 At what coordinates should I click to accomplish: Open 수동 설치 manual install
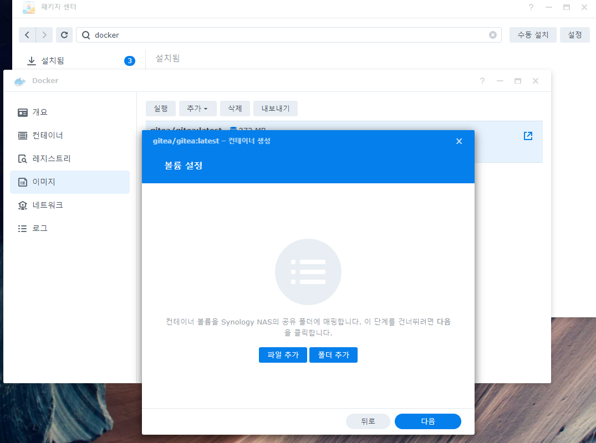(533, 35)
